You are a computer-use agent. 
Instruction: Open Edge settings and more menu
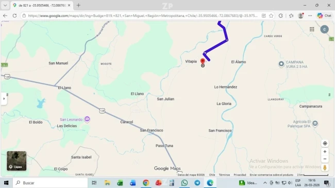310,15
